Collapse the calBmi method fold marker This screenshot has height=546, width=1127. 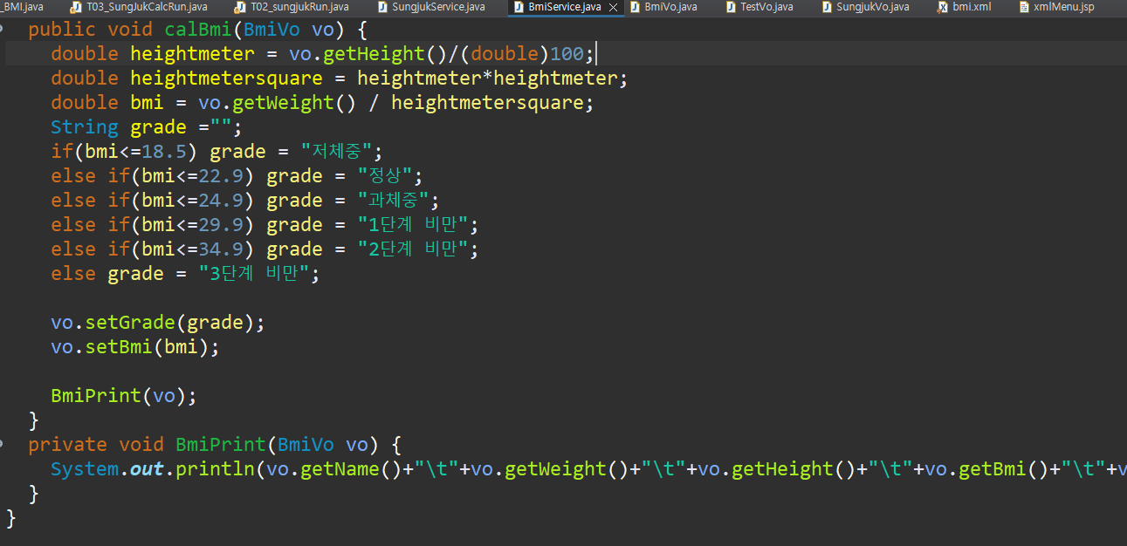[3, 29]
